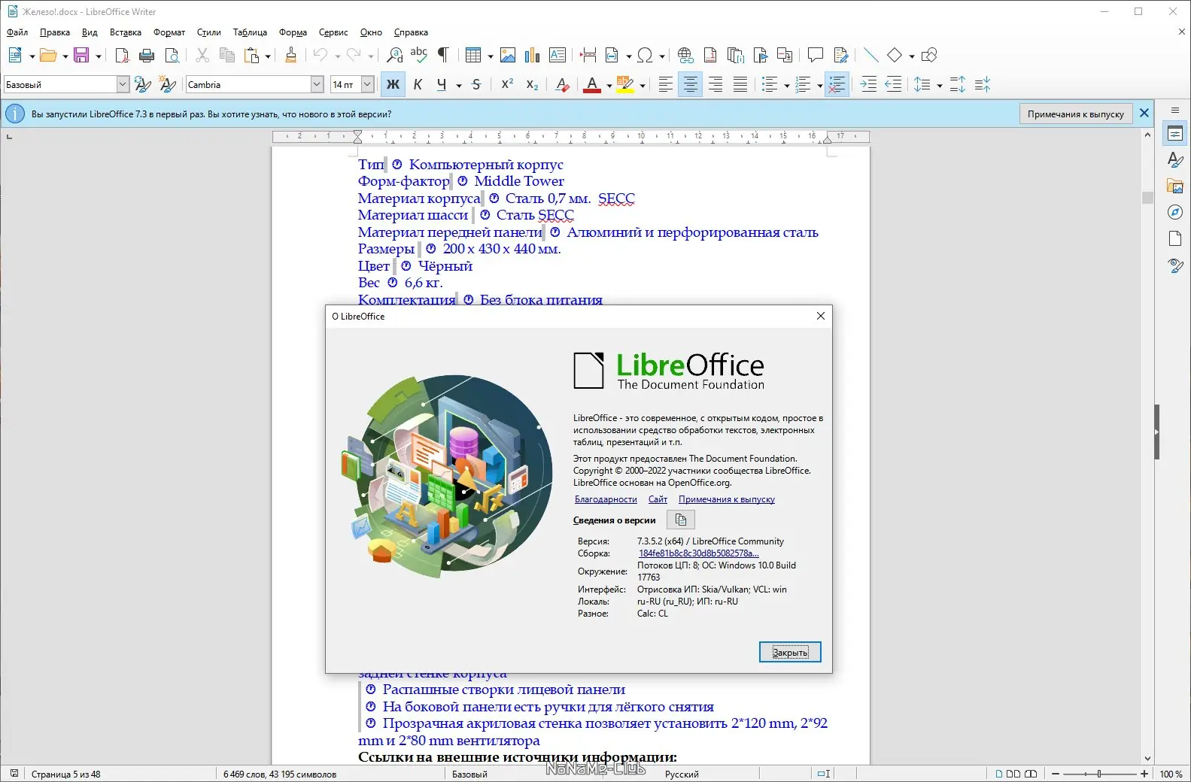Run the spelling check (abc icon)
The image size is (1191, 782).
(419, 55)
